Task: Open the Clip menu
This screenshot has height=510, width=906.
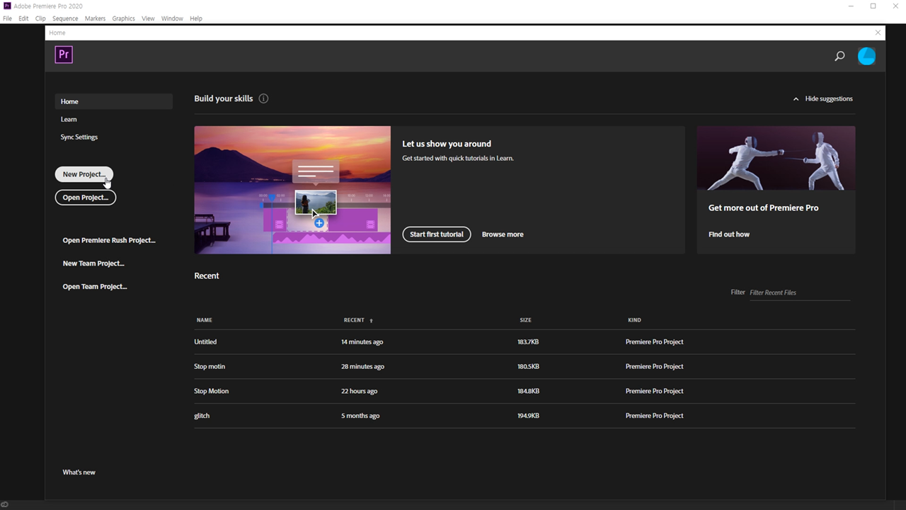Action: tap(40, 18)
